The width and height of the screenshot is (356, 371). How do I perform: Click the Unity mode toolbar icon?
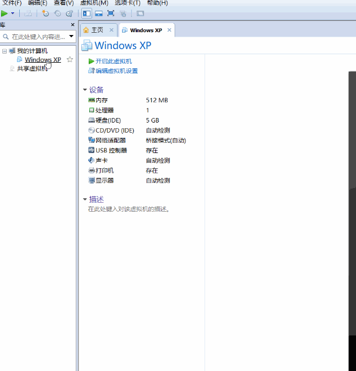(123, 14)
